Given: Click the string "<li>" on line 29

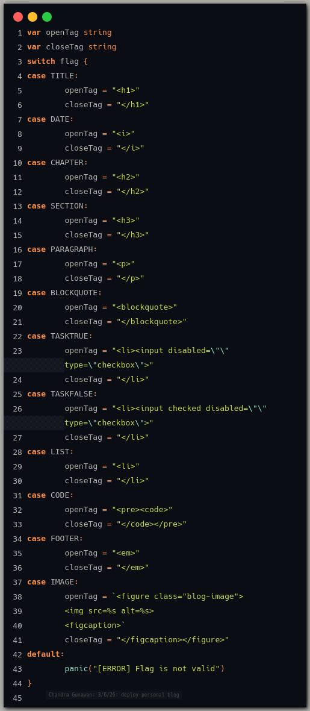Looking at the screenshot, I should point(126,466).
